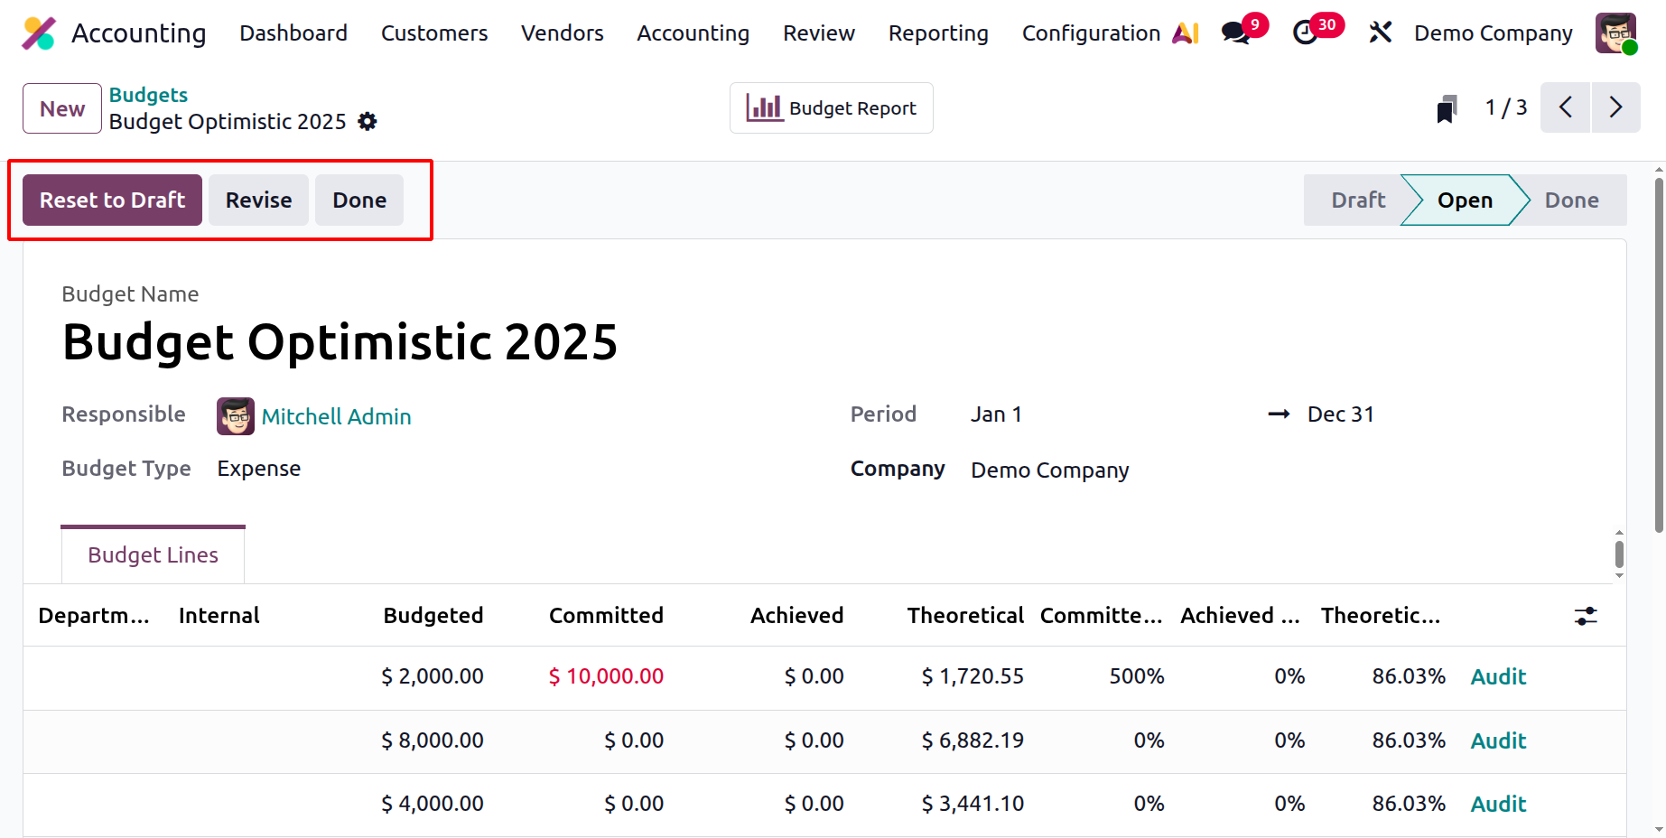Open the activities clock icon
The image size is (1666, 838).
1305,33
